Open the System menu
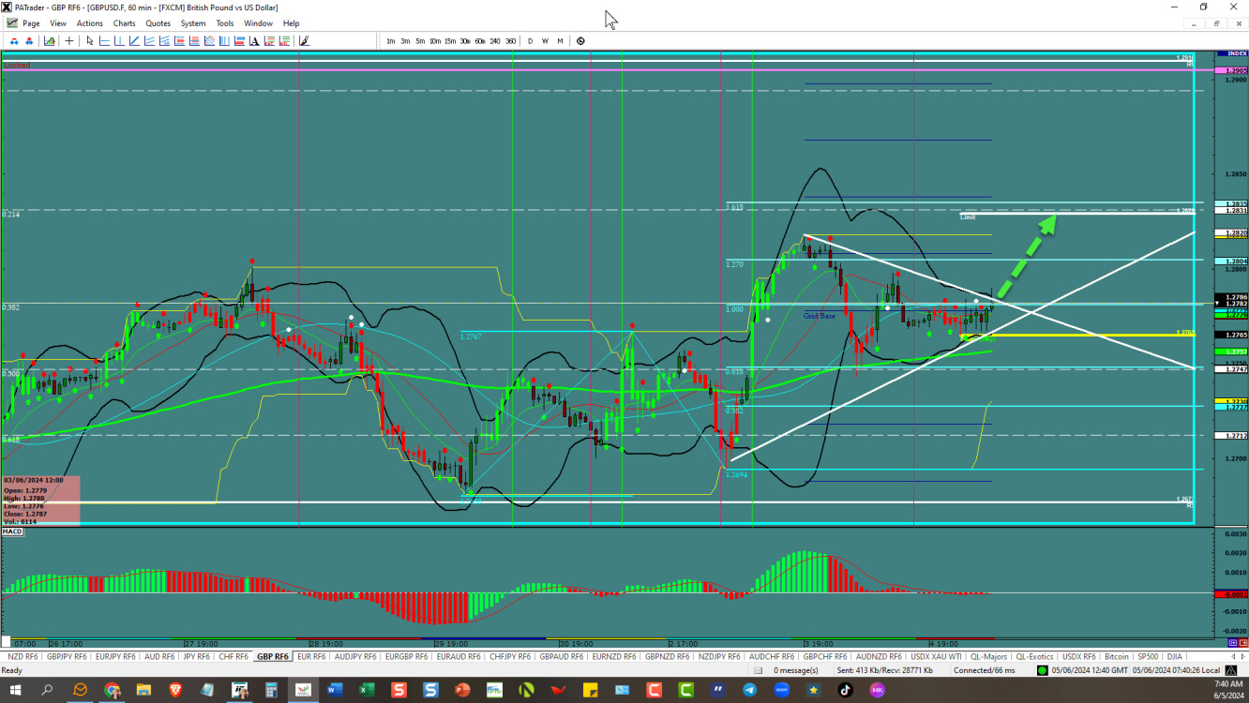This screenshot has width=1249, height=703. 193,23
